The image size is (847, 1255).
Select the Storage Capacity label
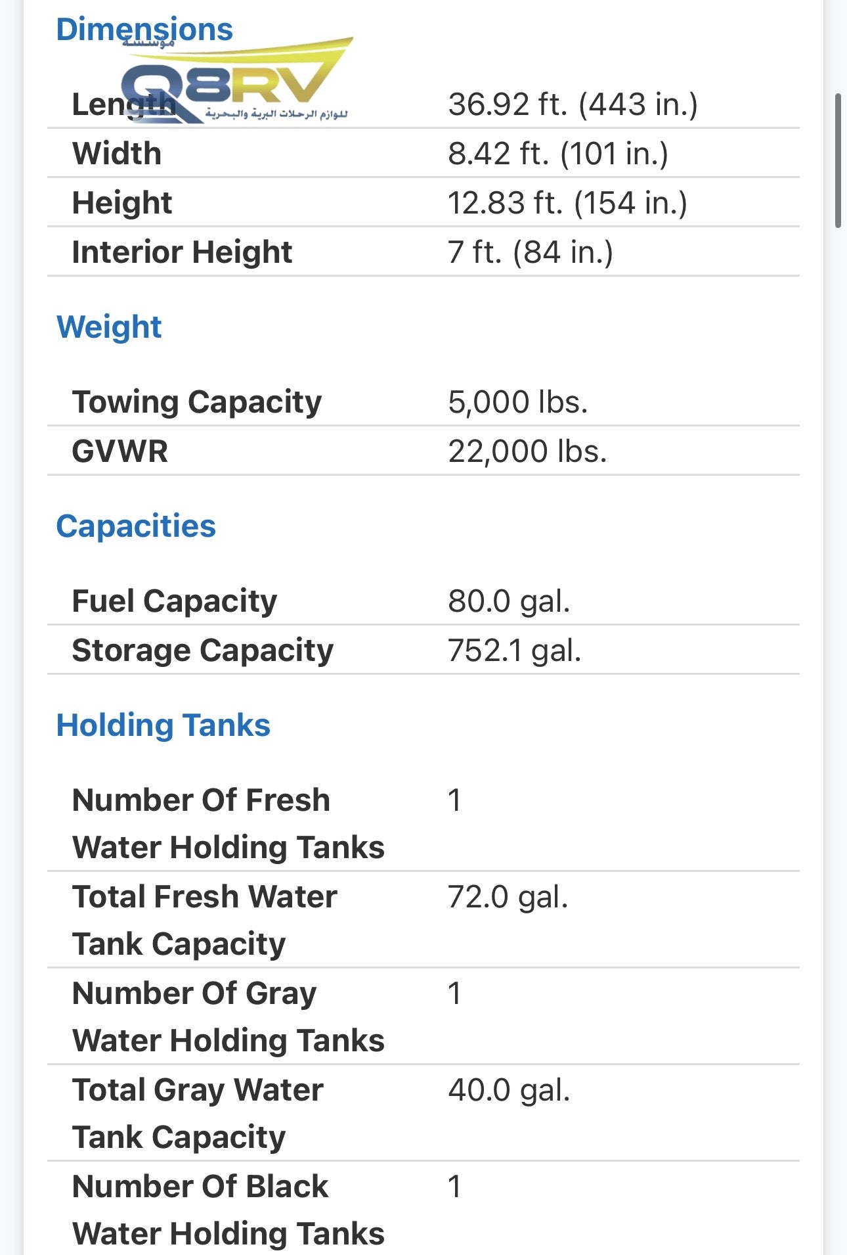pyautogui.click(x=203, y=650)
